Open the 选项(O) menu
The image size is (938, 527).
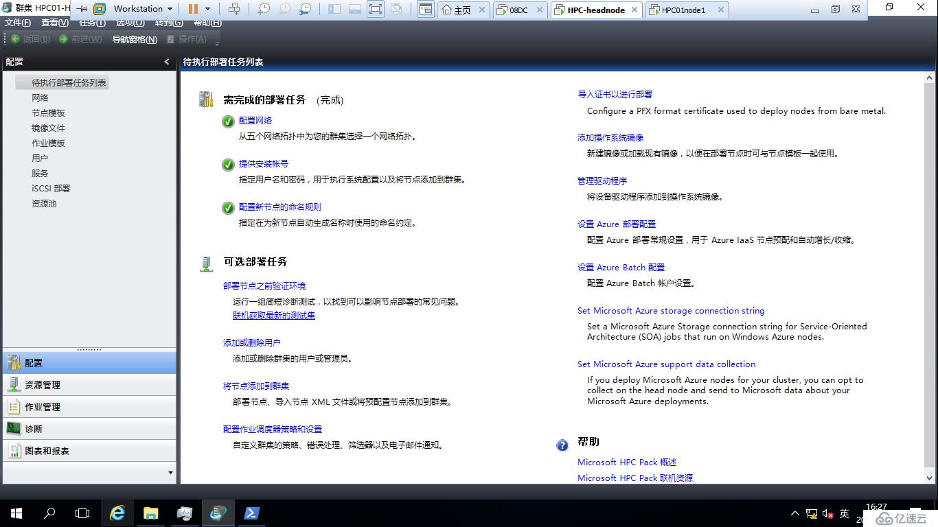pyautogui.click(x=130, y=23)
